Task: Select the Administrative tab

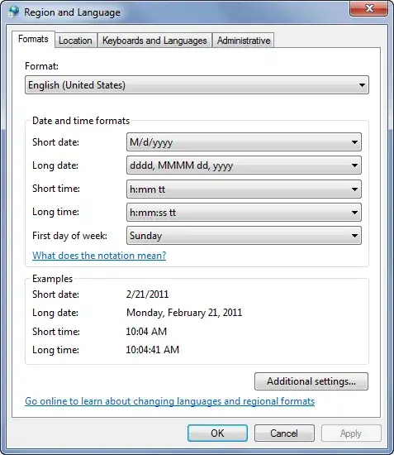Action: coord(244,41)
